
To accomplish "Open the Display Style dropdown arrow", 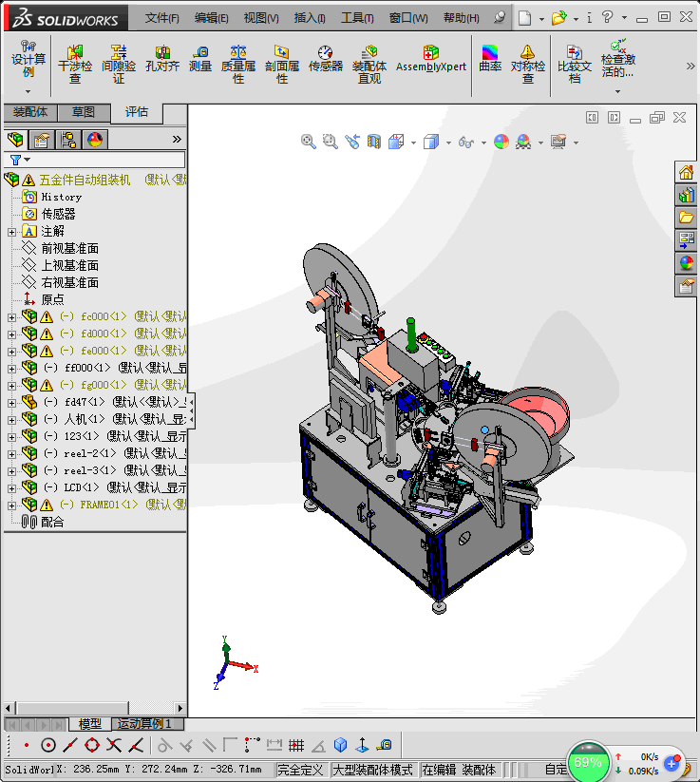I will pyautogui.click(x=448, y=143).
